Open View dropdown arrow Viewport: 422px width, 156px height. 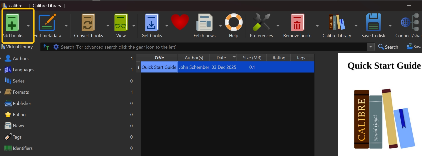coord(134,26)
